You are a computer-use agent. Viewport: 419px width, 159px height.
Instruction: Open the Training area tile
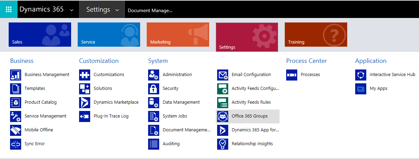(316, 35)
